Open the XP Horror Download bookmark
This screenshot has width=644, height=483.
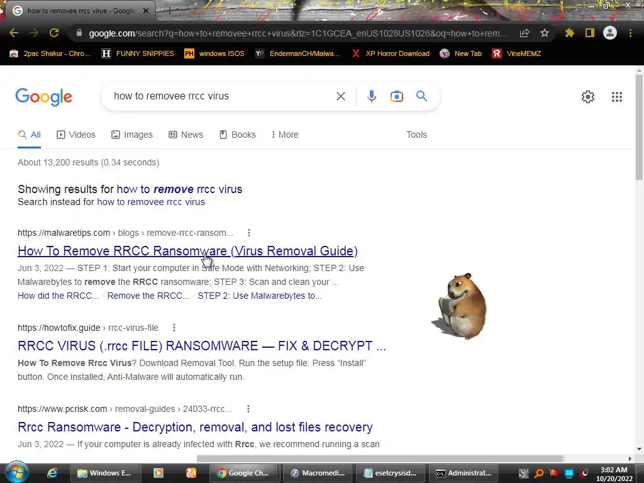pos(391,53)
